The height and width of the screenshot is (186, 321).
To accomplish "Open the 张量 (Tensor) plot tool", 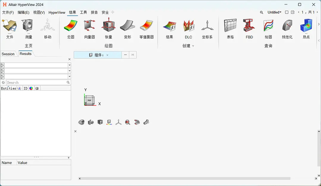I will [108, 29].
